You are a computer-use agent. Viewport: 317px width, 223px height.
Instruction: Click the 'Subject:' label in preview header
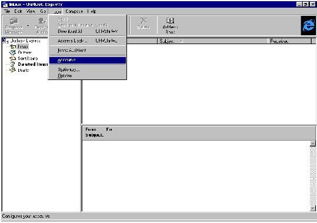coord(94,135)
